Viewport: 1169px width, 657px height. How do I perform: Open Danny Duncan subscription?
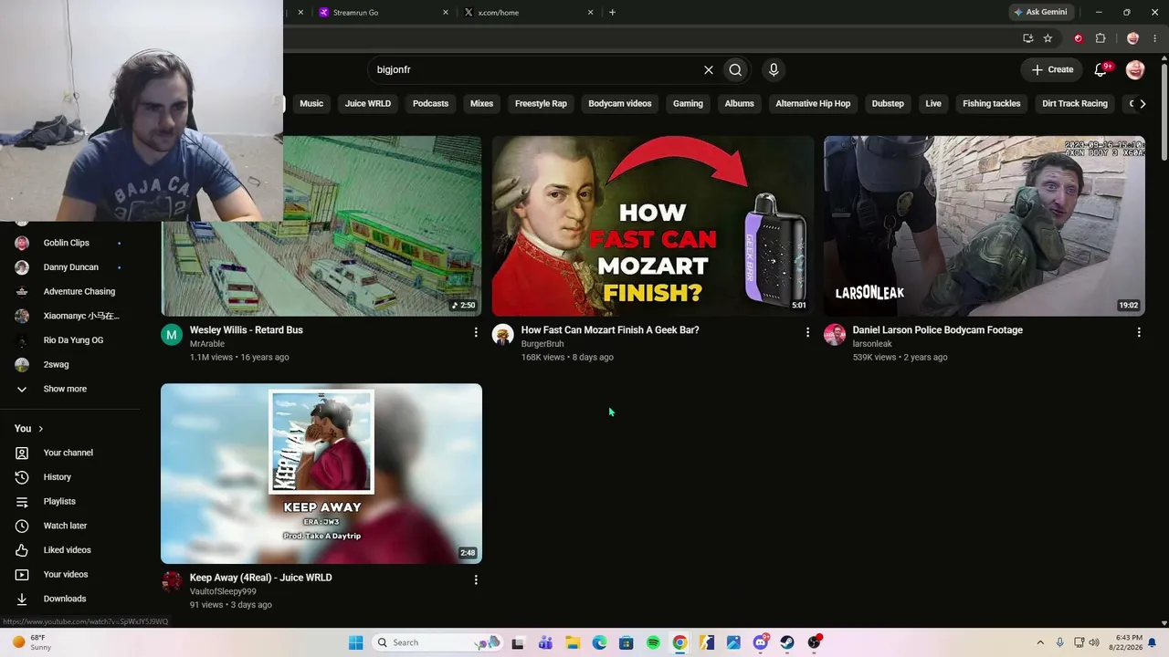73,267
